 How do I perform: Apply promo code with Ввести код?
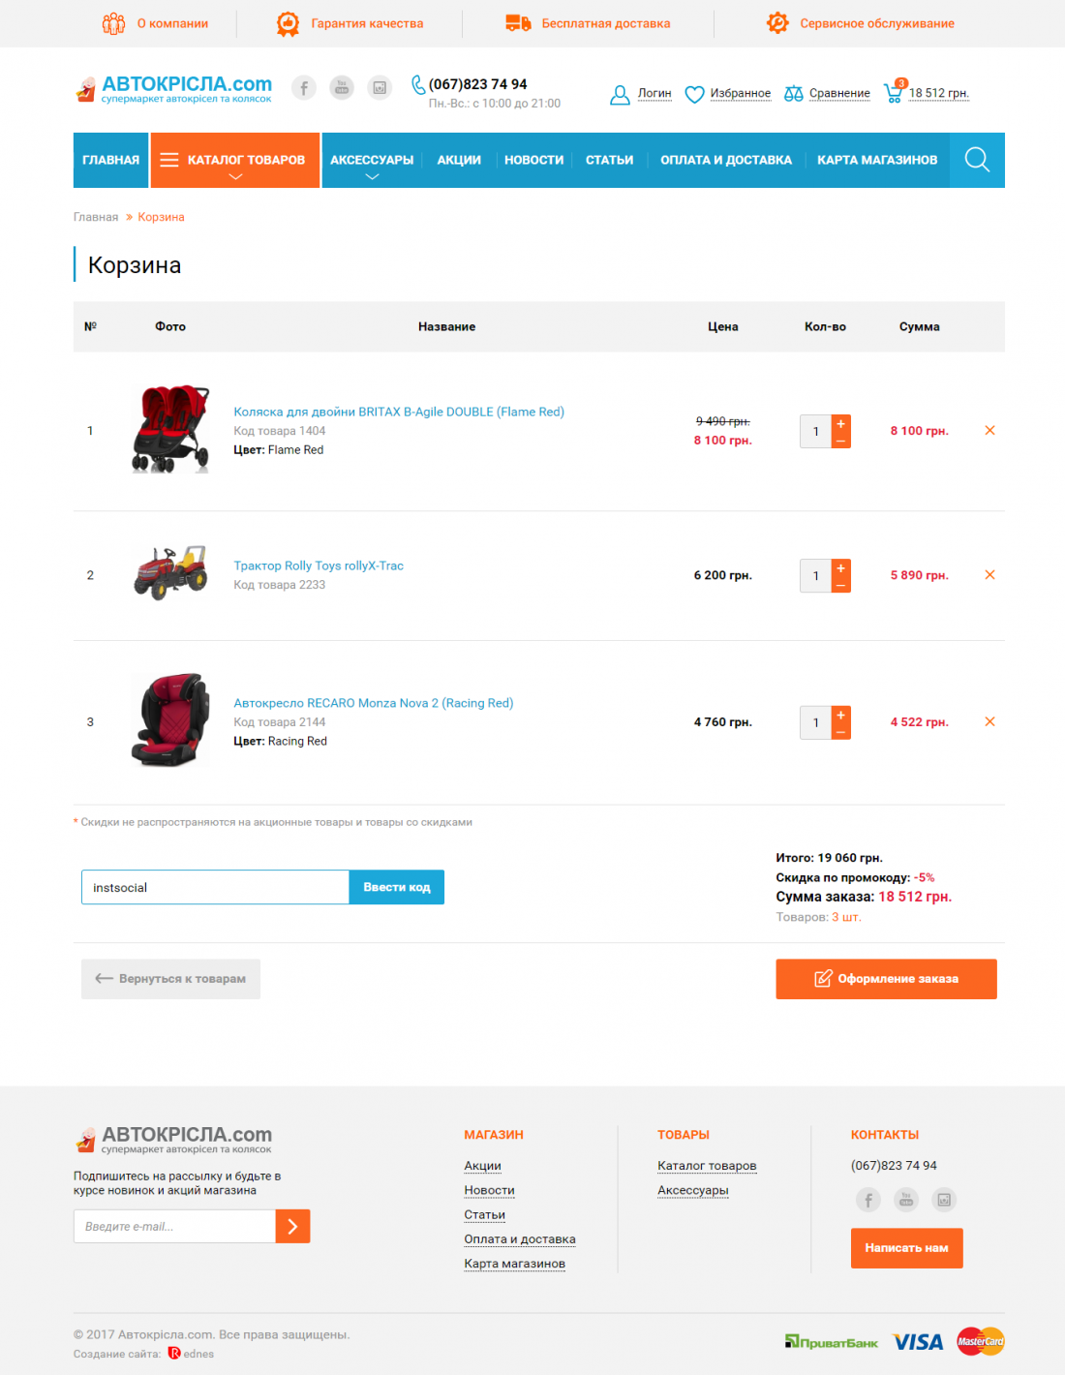click(x=397, y=887)
